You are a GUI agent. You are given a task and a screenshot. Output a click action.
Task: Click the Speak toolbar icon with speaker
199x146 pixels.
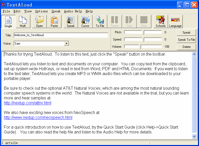pos(71,22)
